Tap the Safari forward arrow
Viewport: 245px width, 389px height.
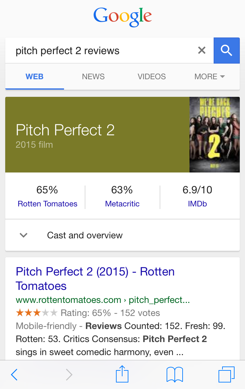point(69,375)
